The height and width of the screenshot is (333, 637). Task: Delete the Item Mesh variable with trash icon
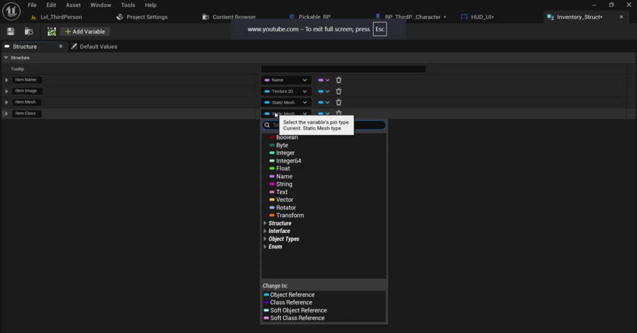[338, 103]
